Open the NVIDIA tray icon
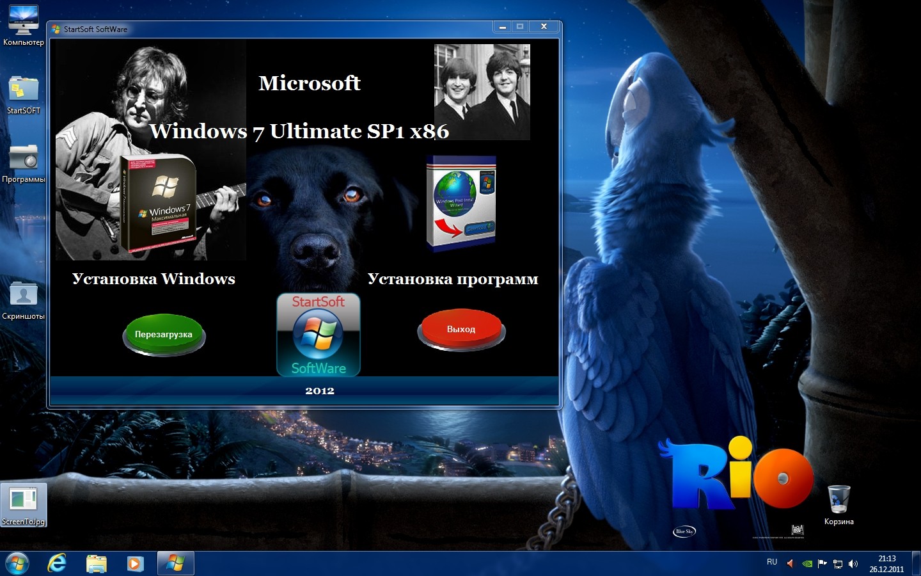921x576 pixels. 807,564
